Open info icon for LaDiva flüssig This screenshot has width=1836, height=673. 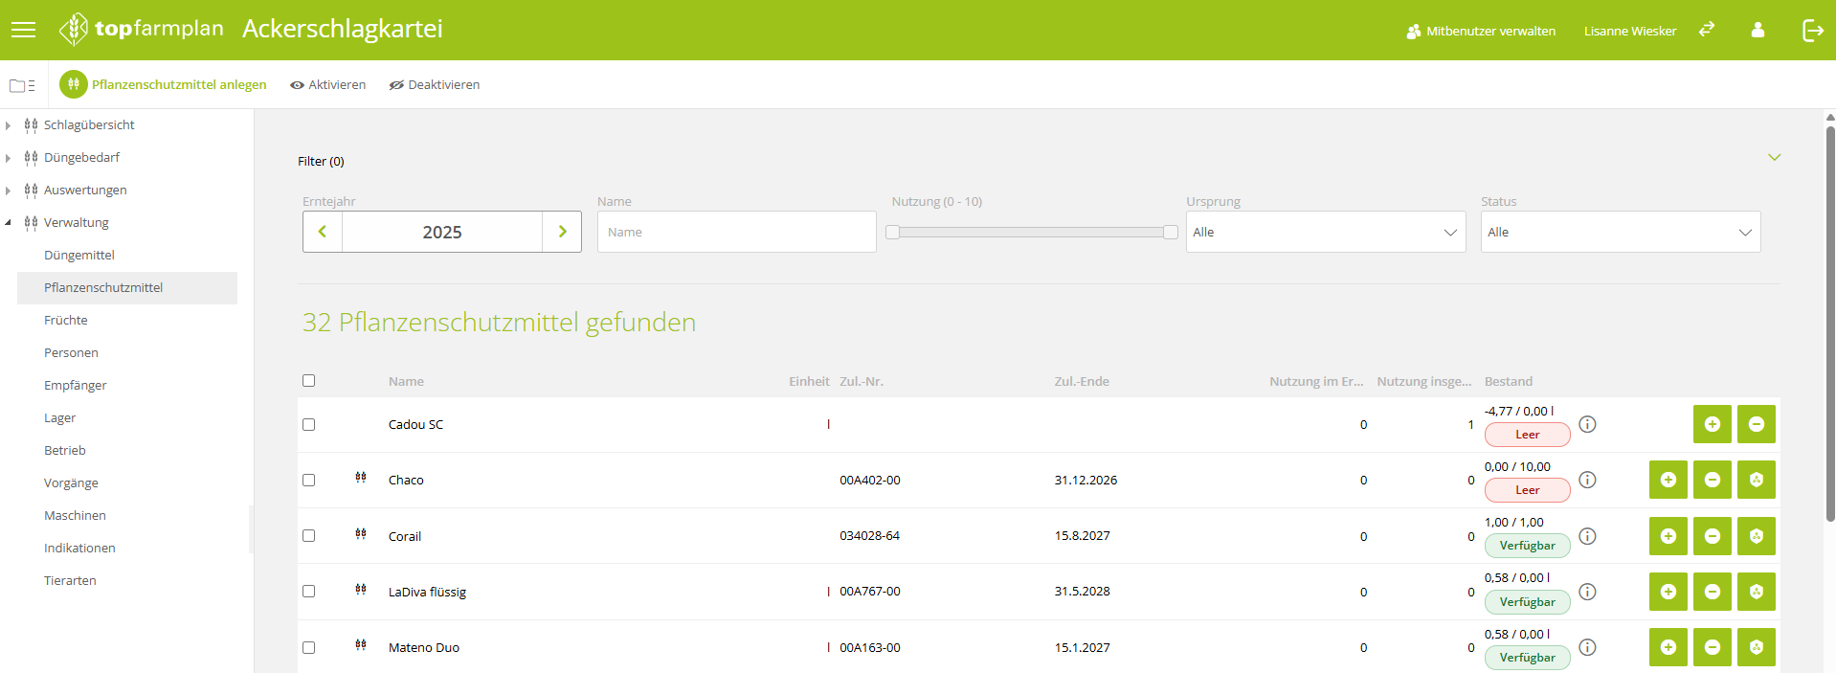pyautogui.click(x=1587, y=592)
